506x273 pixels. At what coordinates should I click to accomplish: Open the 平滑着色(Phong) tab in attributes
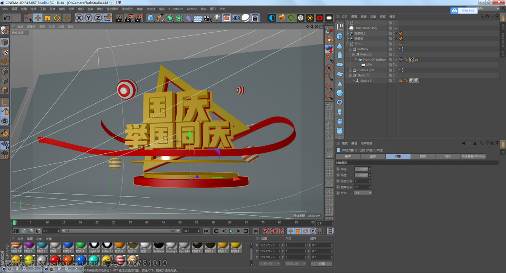pos(473,156)
